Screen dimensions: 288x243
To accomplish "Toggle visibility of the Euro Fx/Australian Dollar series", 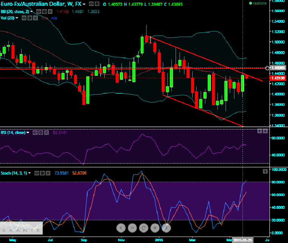I will (91, 4).
